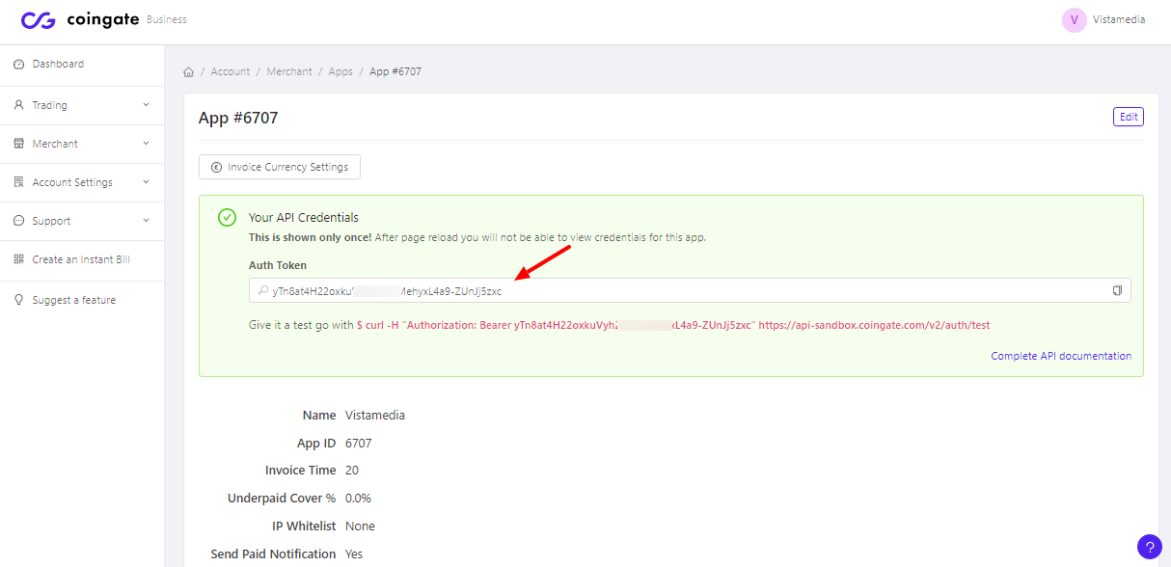Click the App #6707 breadcrumb
1171x567 pixels.
pos(395,71)
